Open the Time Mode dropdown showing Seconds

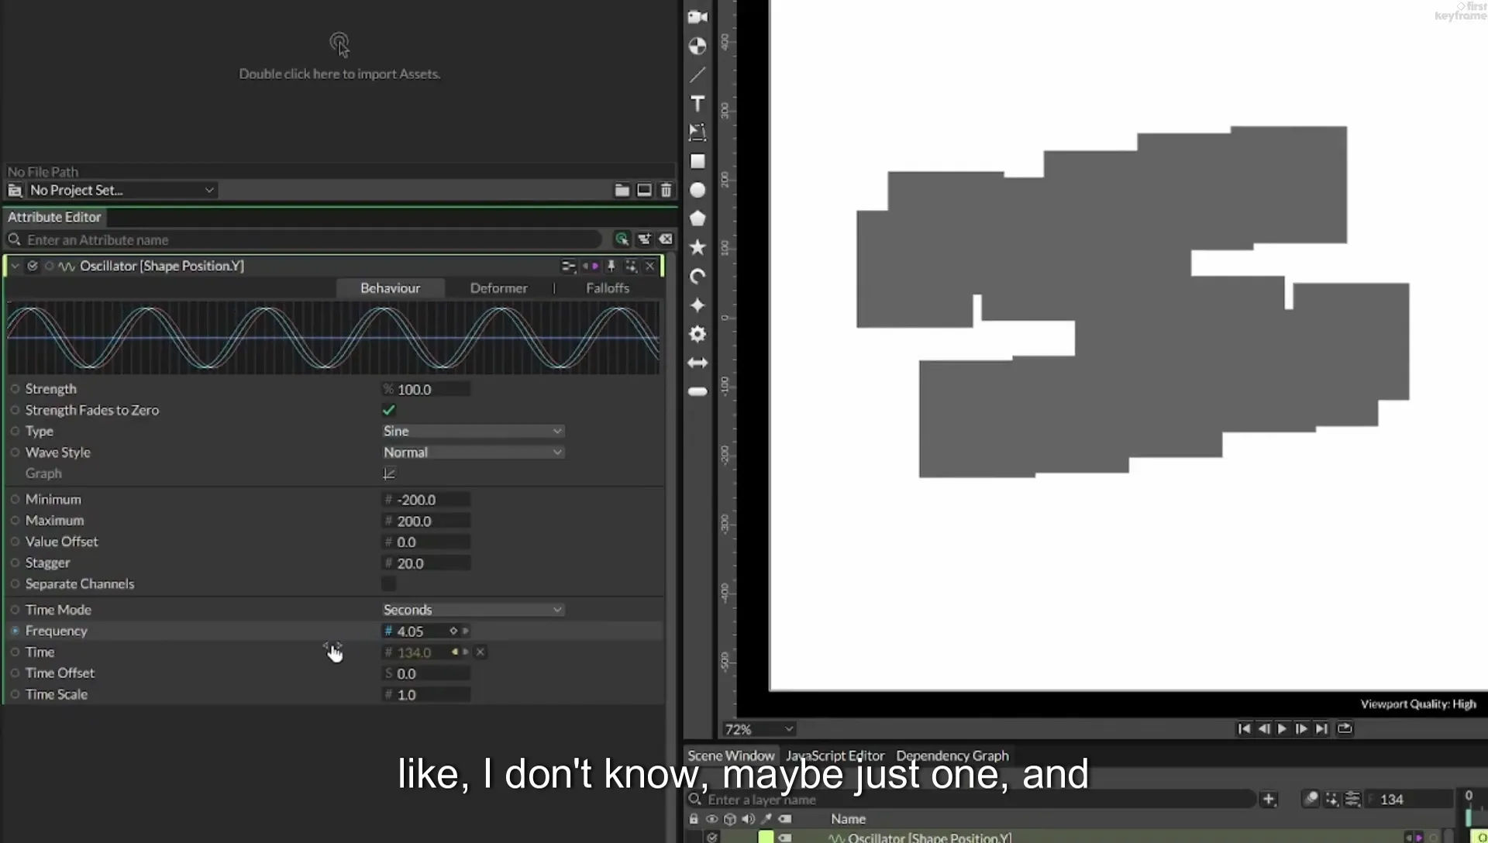coord(473,610)
